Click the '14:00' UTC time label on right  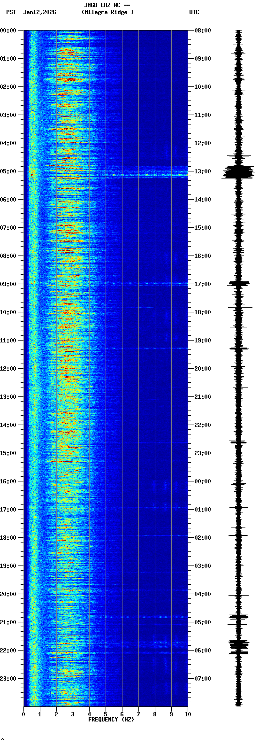tap(203, 200)
